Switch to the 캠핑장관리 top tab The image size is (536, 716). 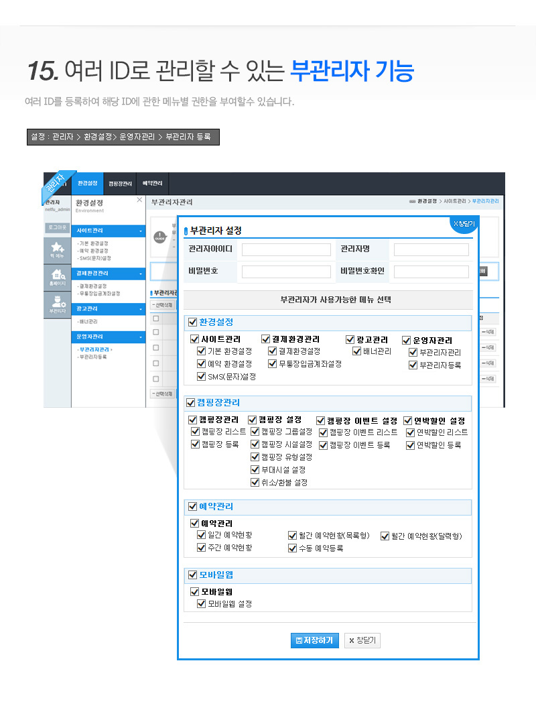(x=120, y=184)
